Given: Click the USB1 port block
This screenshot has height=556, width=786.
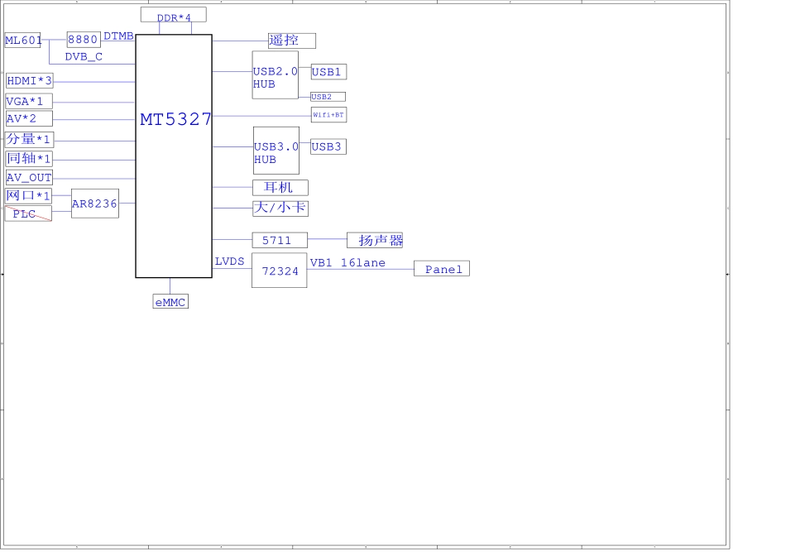Looking at the screenshot, I should (x=328, y=72).
